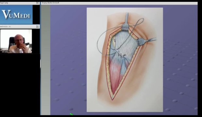Click the bottom tip of the incision

[x=112, y=99]
